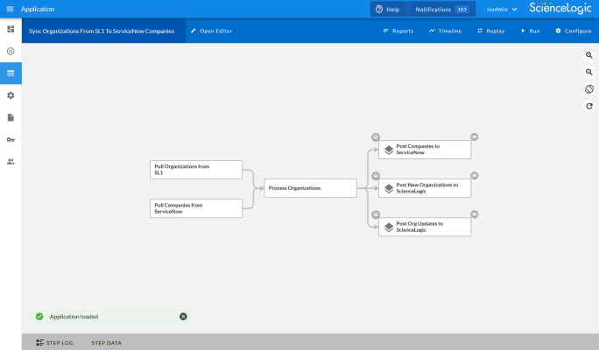The width and height of the screenshot is (599, 350).
Task: Open the users admin sidebar icon
Action: tap(11, 162)
